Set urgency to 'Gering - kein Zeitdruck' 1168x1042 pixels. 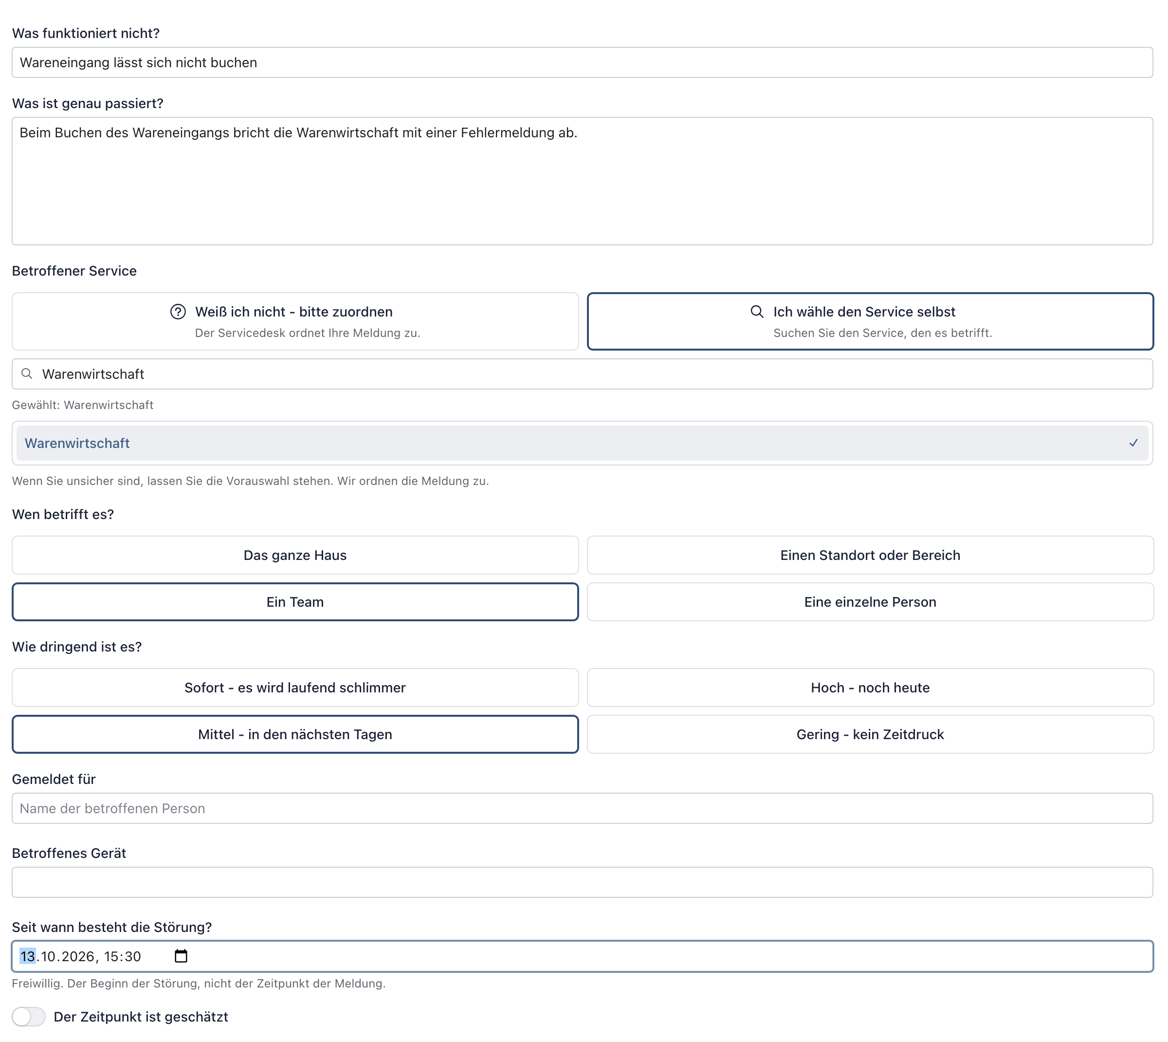[x=870, y=735]
